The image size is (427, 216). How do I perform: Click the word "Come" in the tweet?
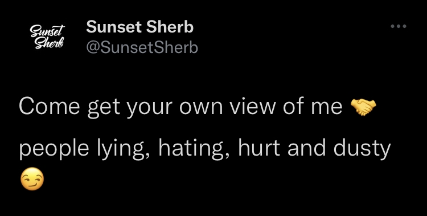(50, 107)
